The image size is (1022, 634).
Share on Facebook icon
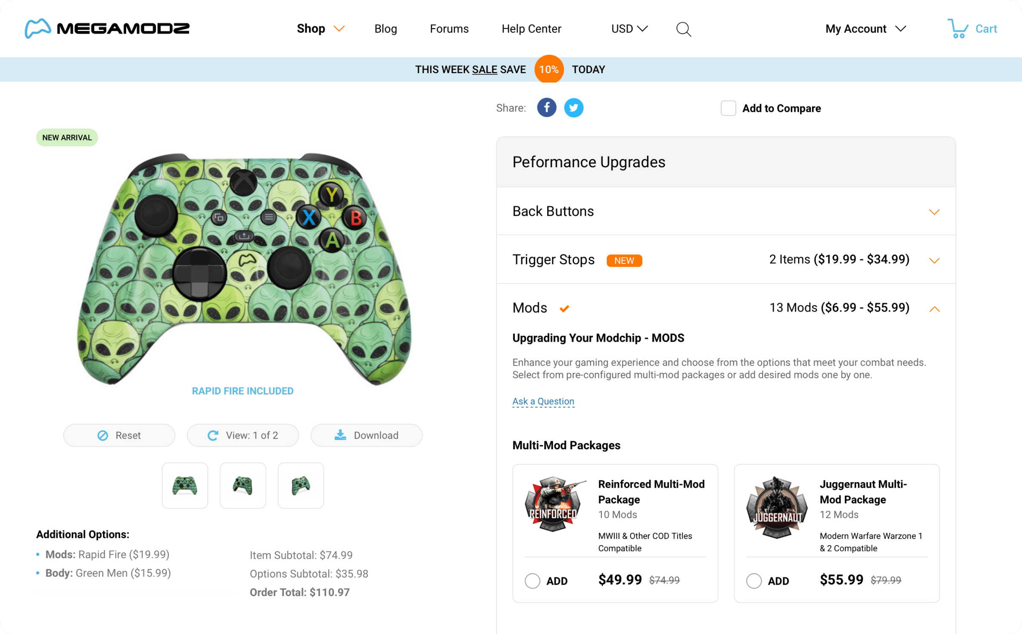[546, 108]
